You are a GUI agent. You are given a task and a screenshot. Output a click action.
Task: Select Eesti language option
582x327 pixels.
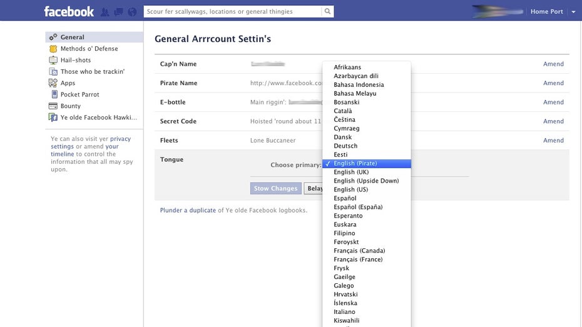(x=367, y=154)
